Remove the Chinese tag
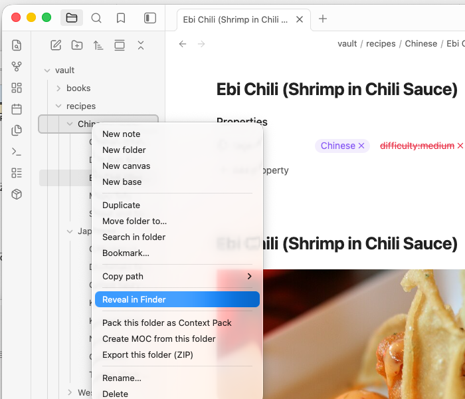This screenshot has width=465, height=399. point(361,146)
